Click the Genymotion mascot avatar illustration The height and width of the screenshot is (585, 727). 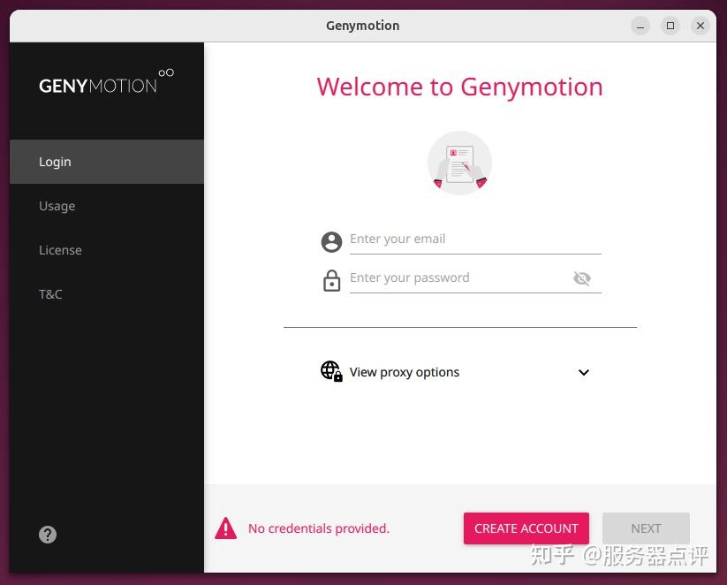[459, 163]
